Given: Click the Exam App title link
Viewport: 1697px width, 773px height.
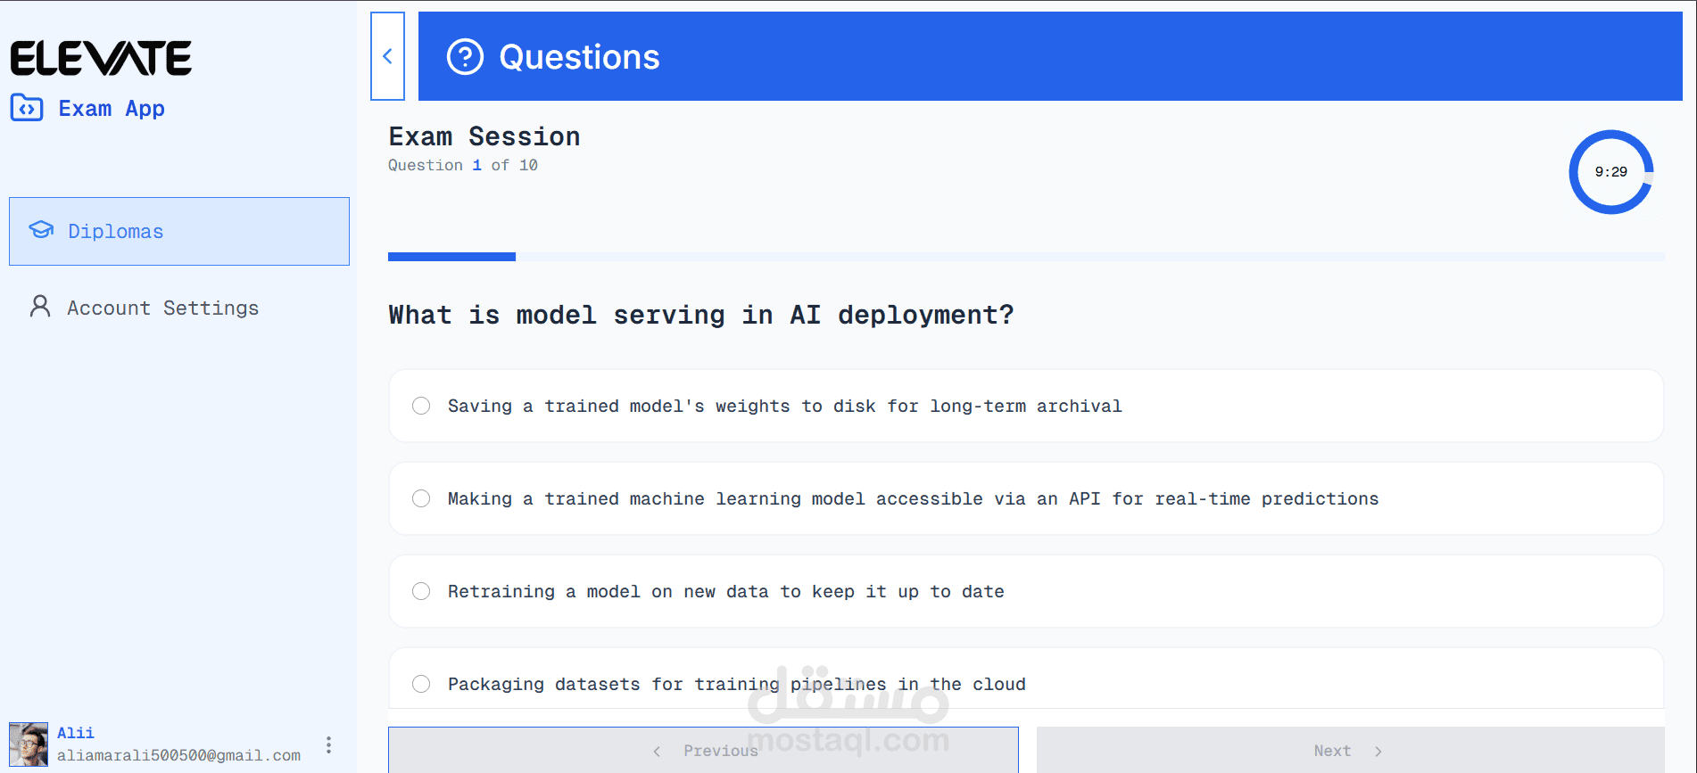Looking at the screenshot, I should pos(112,109).
